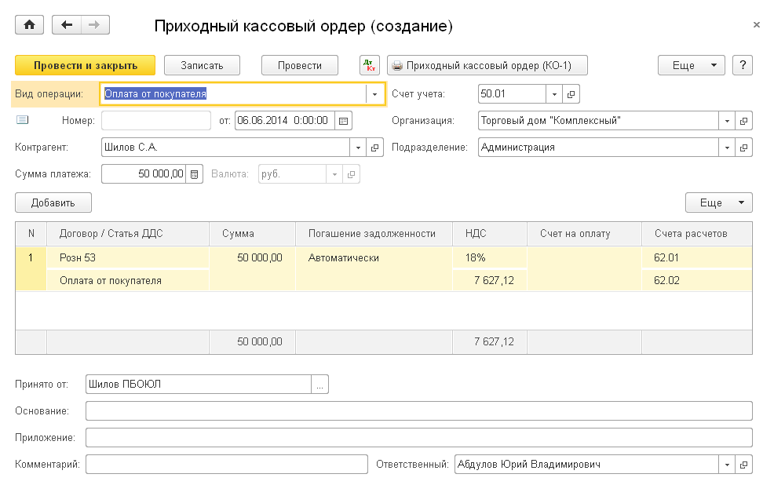The height and width of the screenshot is (485, 774).
Task: Show Дт/Кт postings icon
Action: click(369, 65)
